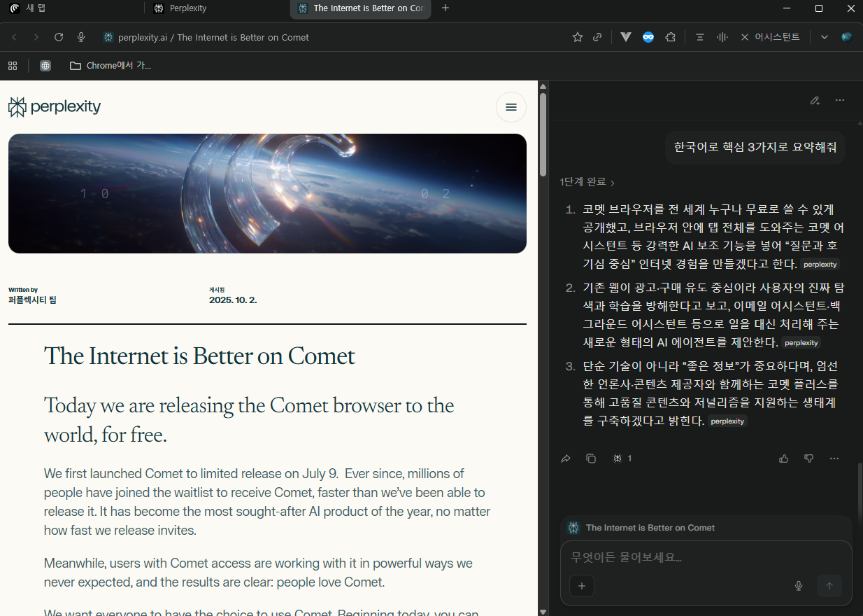Select the masked incognito icon in the toolbar

(x=648, y=37)
